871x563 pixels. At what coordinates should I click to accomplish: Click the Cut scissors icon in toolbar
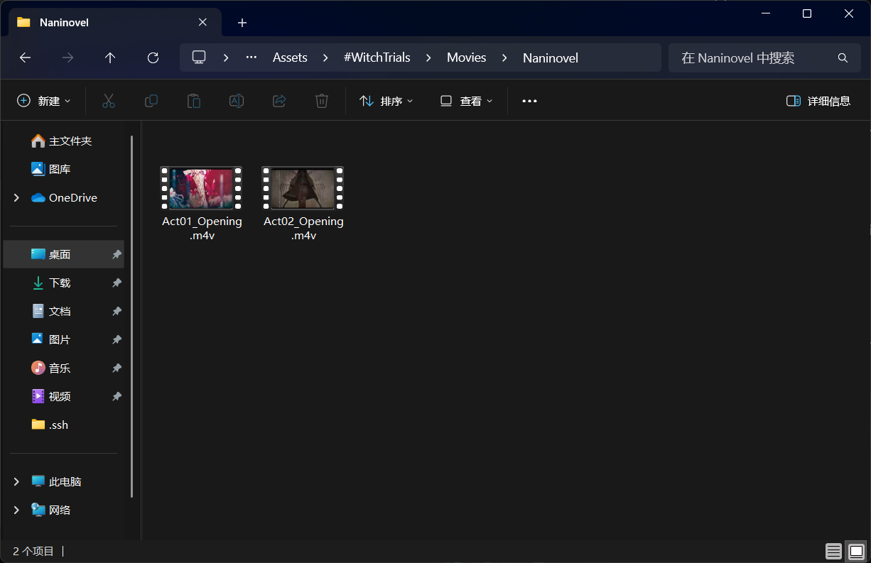pyautogui.click(x=109, y=101)
